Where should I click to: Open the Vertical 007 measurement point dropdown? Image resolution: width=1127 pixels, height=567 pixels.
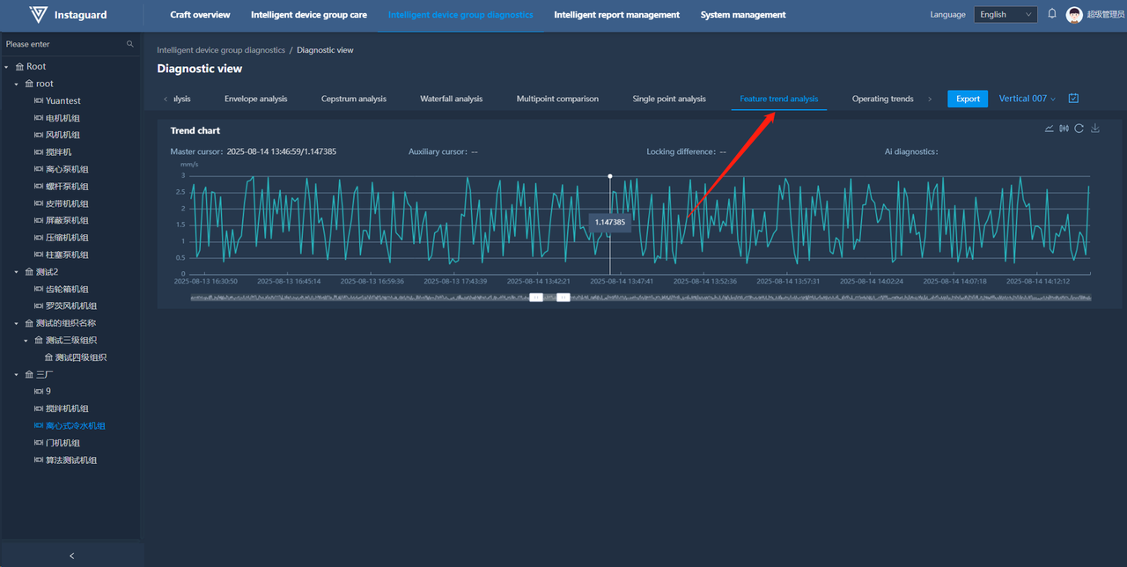coord(1027,99)
